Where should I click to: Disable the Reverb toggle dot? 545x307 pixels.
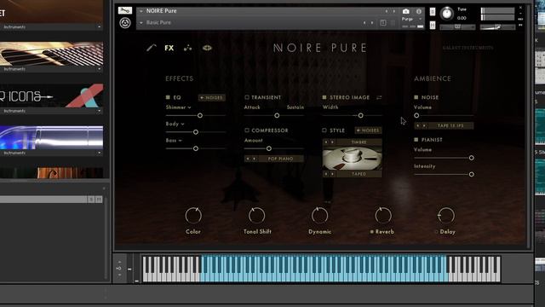point(371,232)
